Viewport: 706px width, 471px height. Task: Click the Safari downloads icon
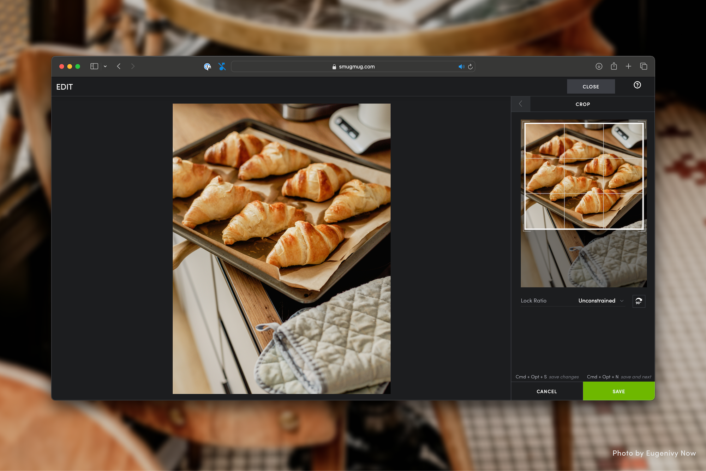coord(599,66)
